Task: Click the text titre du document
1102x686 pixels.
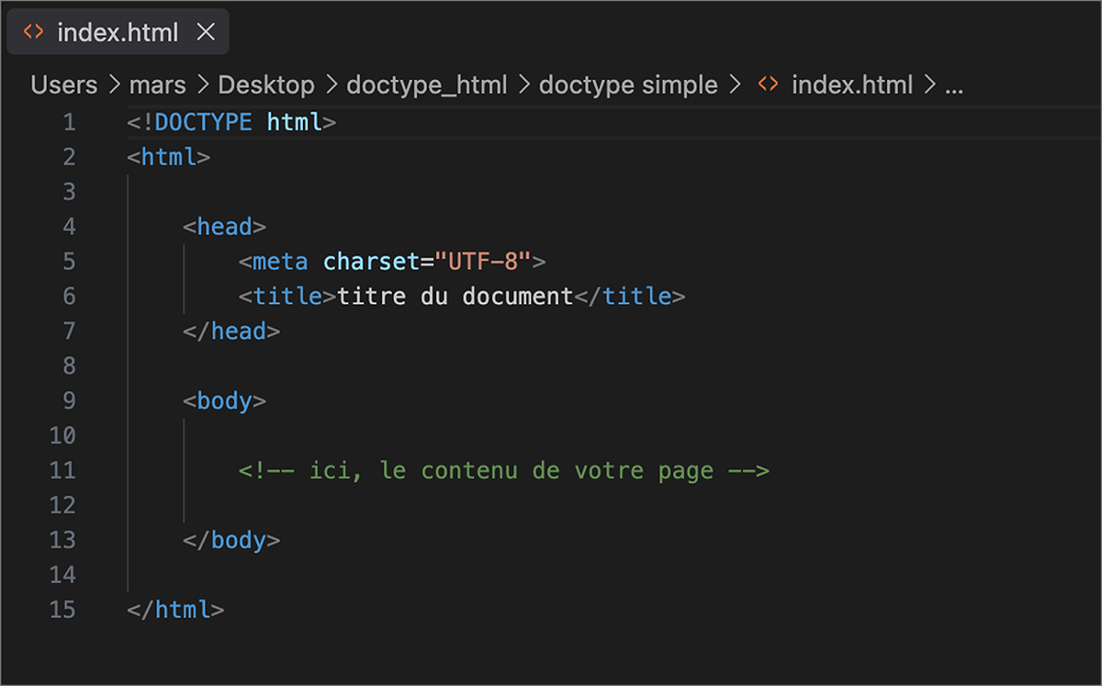Action: [x=455, y=297]
